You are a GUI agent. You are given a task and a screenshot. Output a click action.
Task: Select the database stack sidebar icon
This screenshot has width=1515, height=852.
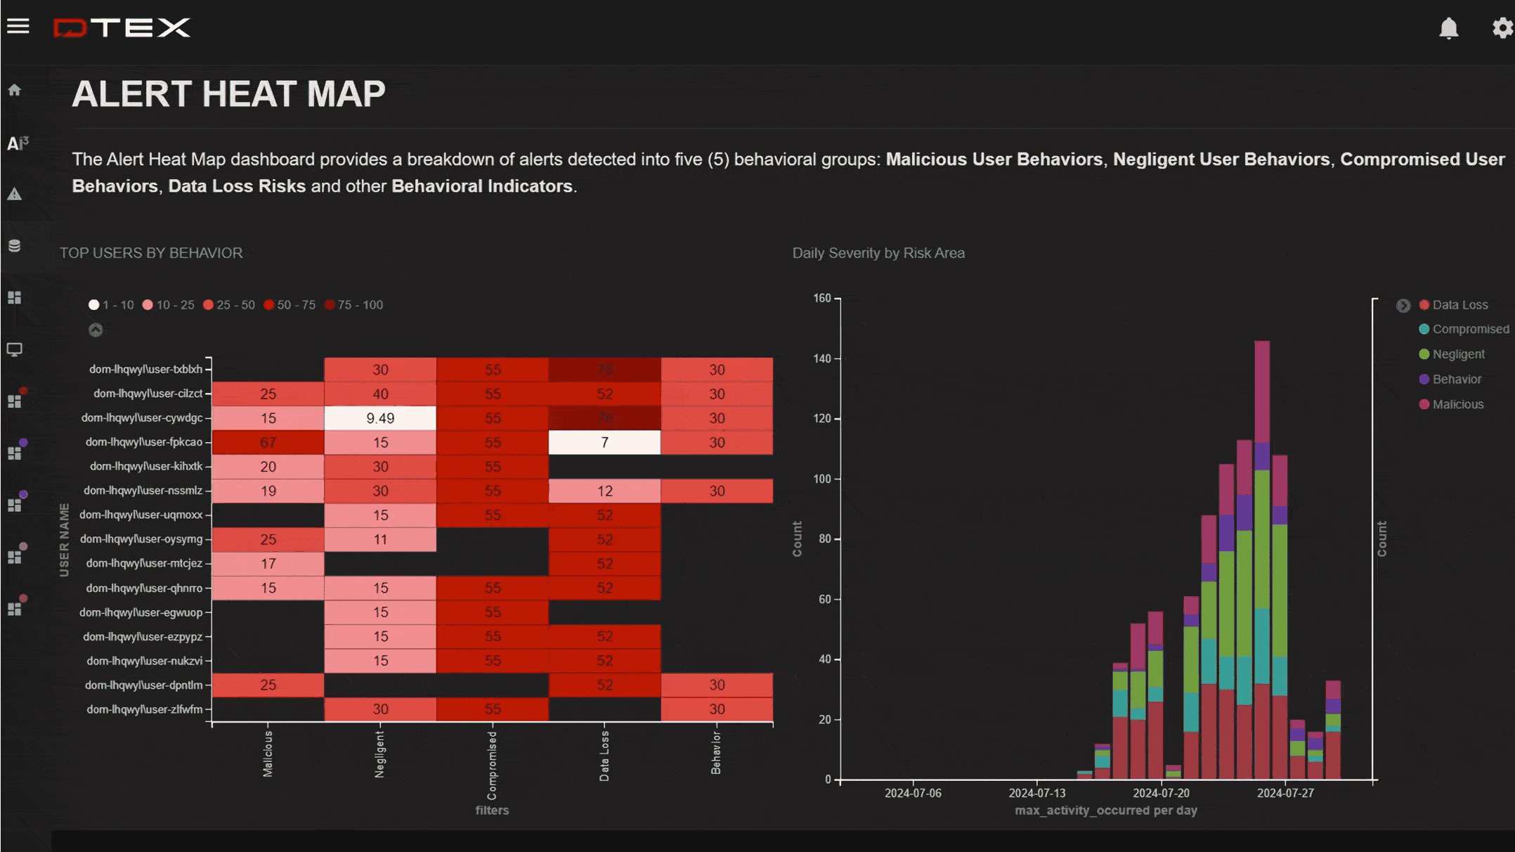click(15, 245)
